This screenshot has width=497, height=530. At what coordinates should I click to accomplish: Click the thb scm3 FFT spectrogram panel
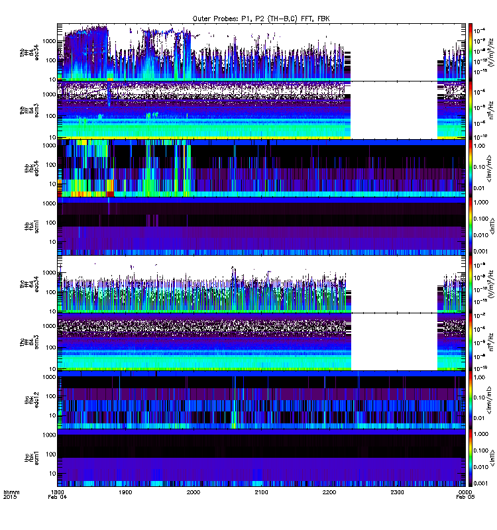pos(261,110)
